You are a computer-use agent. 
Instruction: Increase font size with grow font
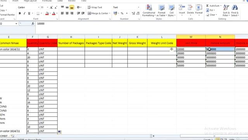click(51, 7)
